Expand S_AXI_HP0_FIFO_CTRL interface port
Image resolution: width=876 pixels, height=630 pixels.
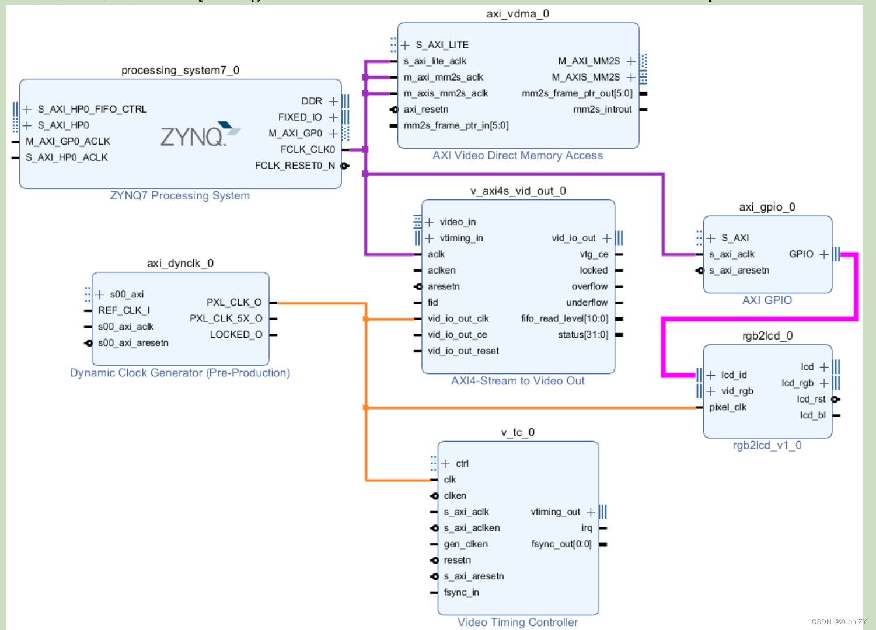pyautogui.click(x=27, y=109)
